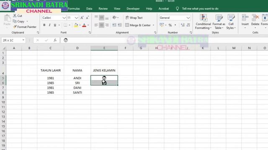The height and width of the screenshot is (150, 268).
Task: Open the Formulas ribbon tab
Action: coord(74,9)
